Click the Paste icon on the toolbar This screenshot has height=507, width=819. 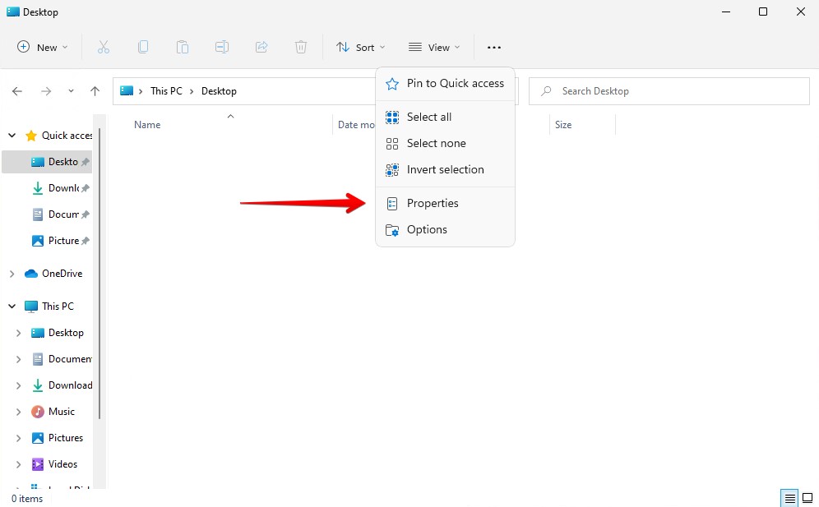click(x=183, y=47)
